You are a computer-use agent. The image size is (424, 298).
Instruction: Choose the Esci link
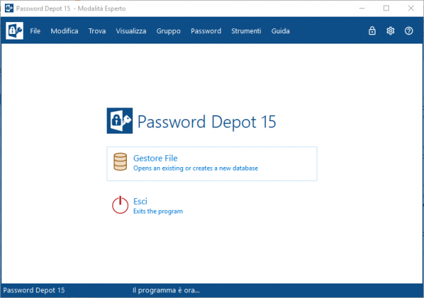coord(141,201)
